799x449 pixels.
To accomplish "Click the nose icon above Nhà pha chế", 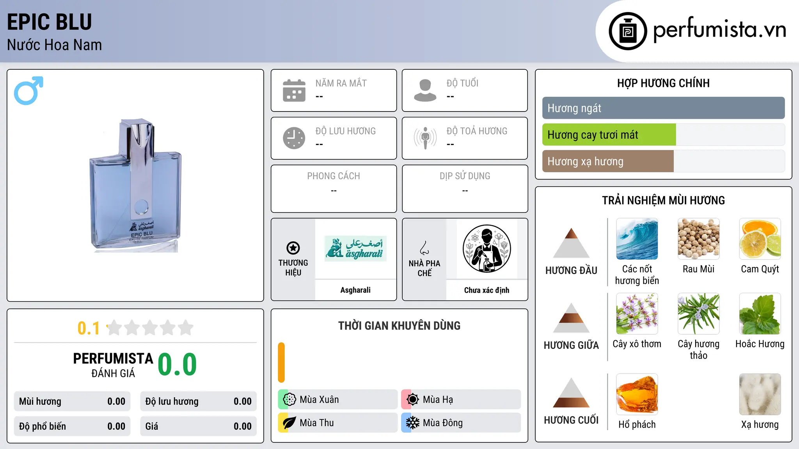I will 424,248.
